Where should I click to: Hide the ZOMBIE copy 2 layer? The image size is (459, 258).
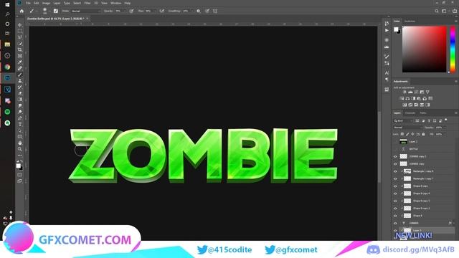pos(395,156)
